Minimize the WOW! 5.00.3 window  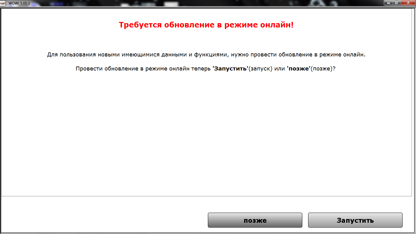[388, 3]
